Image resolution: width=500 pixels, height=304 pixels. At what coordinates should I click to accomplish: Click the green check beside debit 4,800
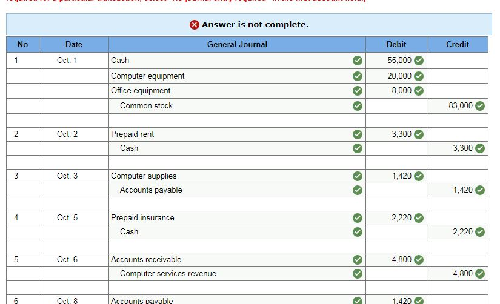coord(419,260)
